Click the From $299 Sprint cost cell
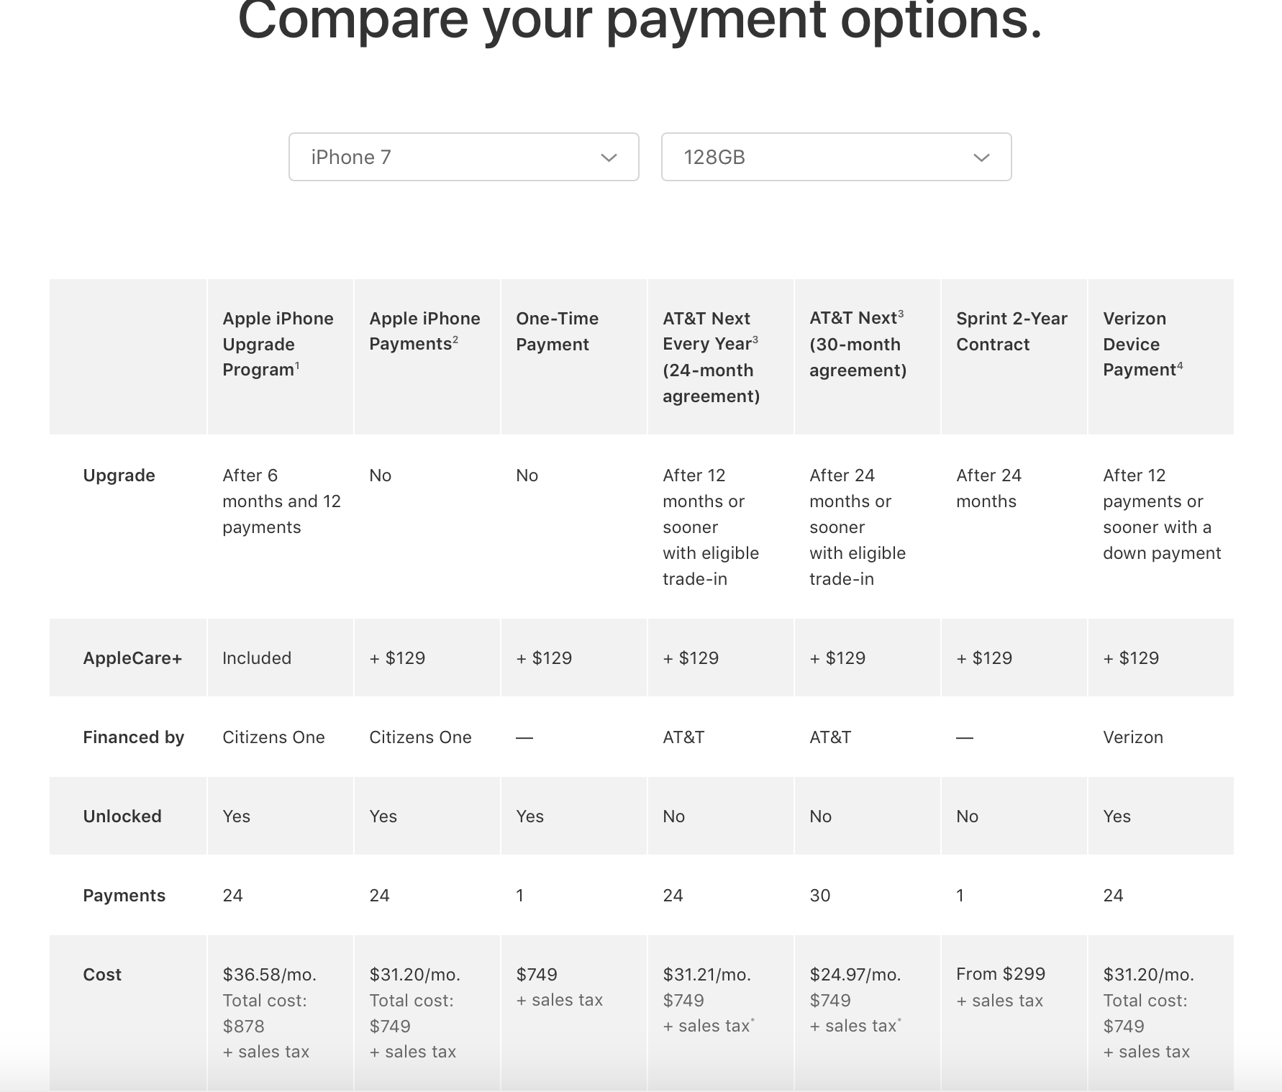1282x1092 pixels. pyautogui.click(x=1001, y=973)
